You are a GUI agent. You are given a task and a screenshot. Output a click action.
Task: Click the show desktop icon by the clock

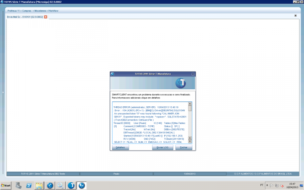click(x=301, y=185)
